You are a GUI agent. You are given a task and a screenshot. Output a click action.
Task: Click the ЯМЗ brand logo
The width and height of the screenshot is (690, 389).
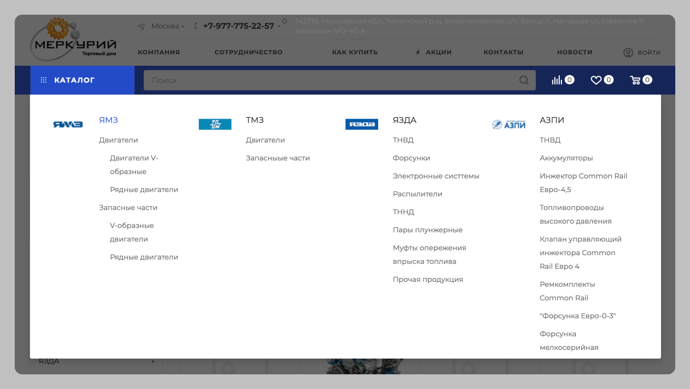tap(68, 124)
